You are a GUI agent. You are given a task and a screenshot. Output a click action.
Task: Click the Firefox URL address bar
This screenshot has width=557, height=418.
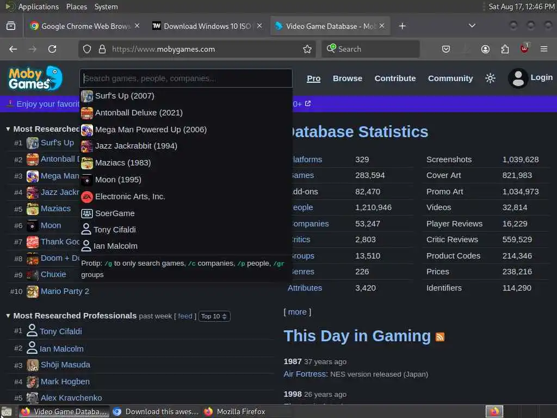click(197, 49)
